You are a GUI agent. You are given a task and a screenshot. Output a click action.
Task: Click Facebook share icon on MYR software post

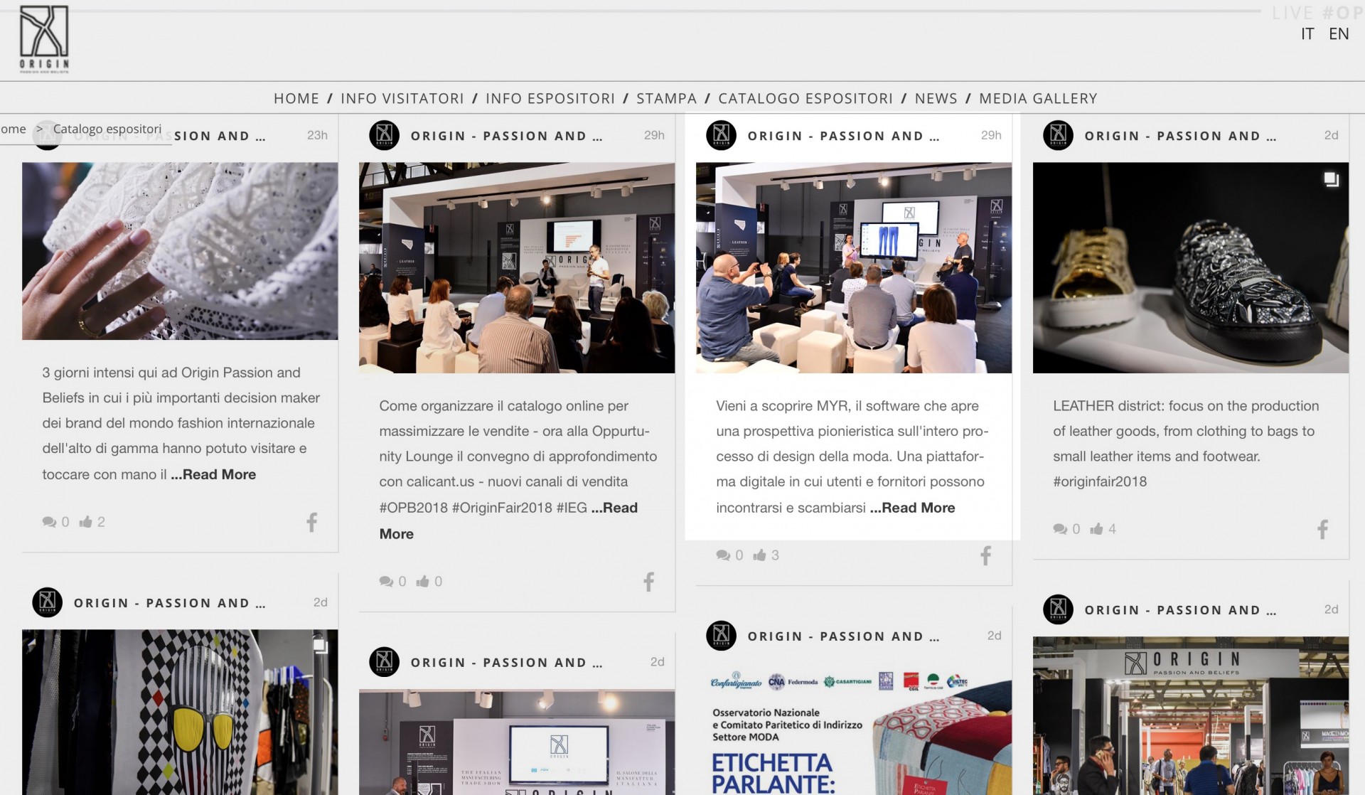tap(985, 555)
